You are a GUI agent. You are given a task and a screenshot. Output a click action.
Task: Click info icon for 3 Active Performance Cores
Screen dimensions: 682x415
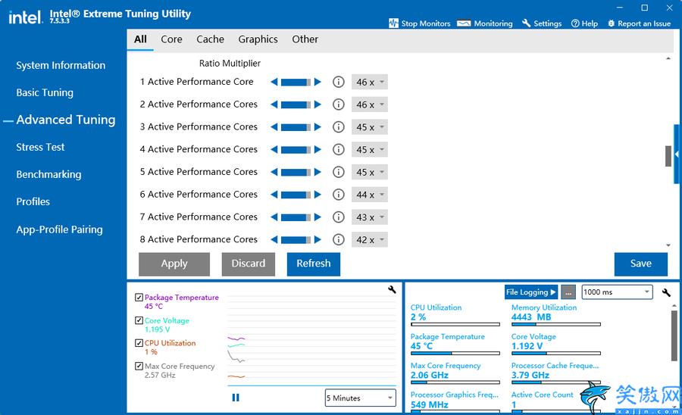[339, 127]
